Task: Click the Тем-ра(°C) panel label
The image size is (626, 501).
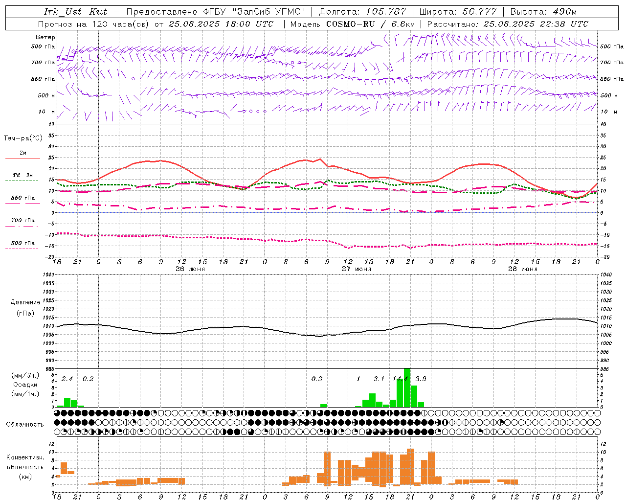Action: point(23,138)
